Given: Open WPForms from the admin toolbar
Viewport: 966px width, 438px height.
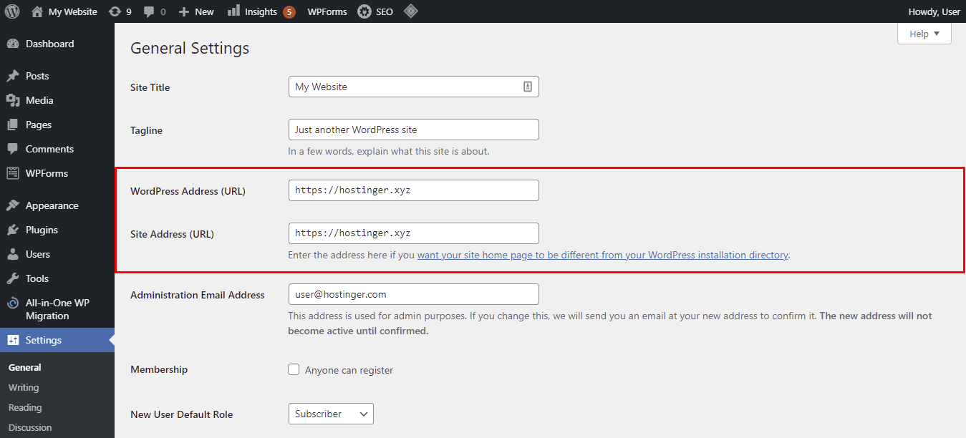Looking at the screenshot, I should tap(327, 11).
